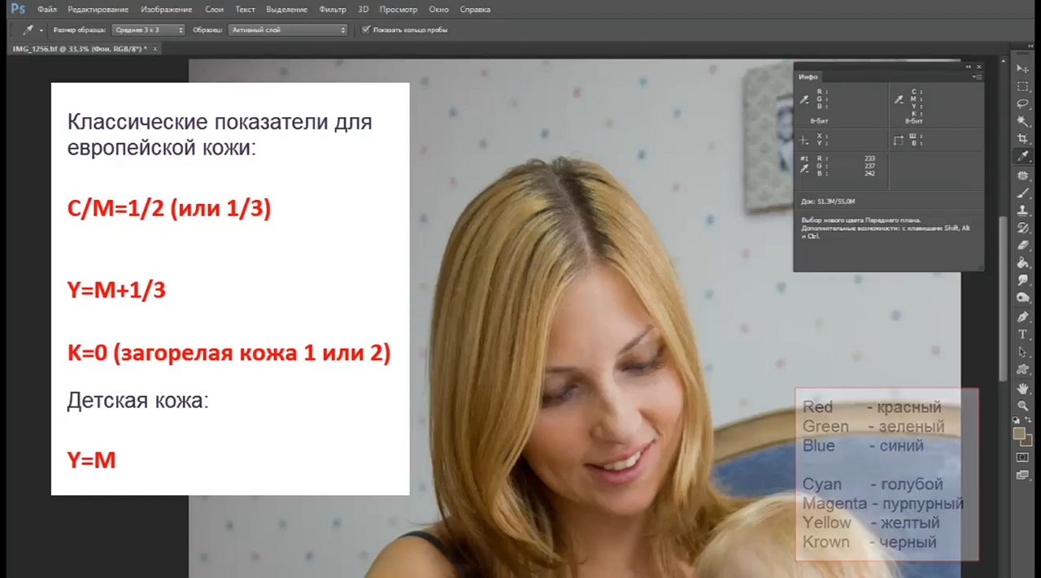
Task: Select the Инфо panel tab
Action: [808, 76]
